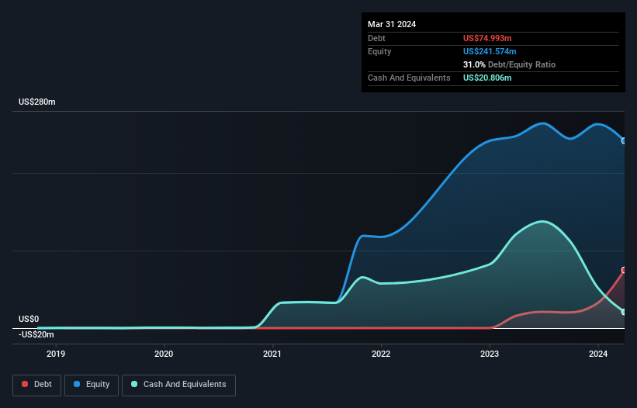Viewport: 637px width, 408px height.
Task: Click the Cash And Equivalents tooltip label
Action: [x=409, y=78]
